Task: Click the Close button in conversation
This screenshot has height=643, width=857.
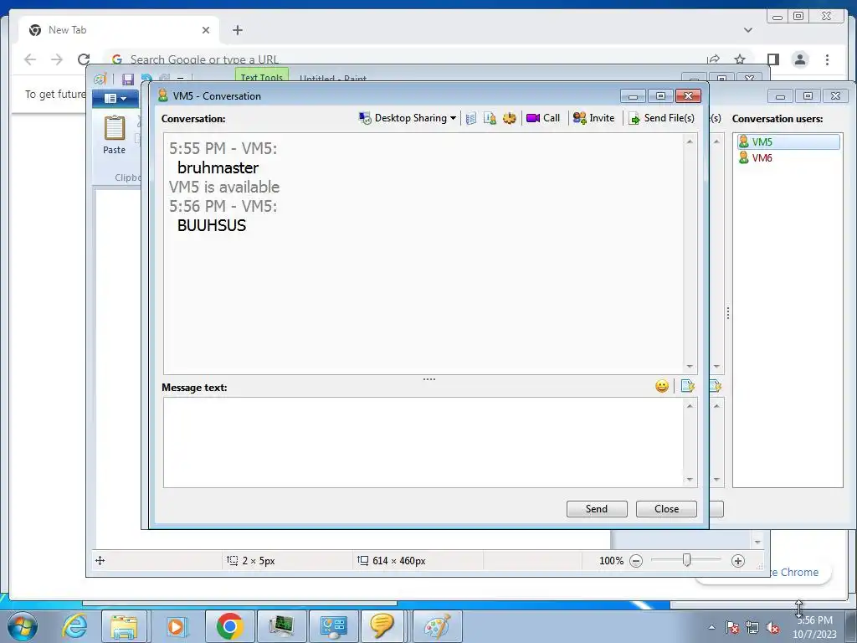Action: [x=666, y=509]
